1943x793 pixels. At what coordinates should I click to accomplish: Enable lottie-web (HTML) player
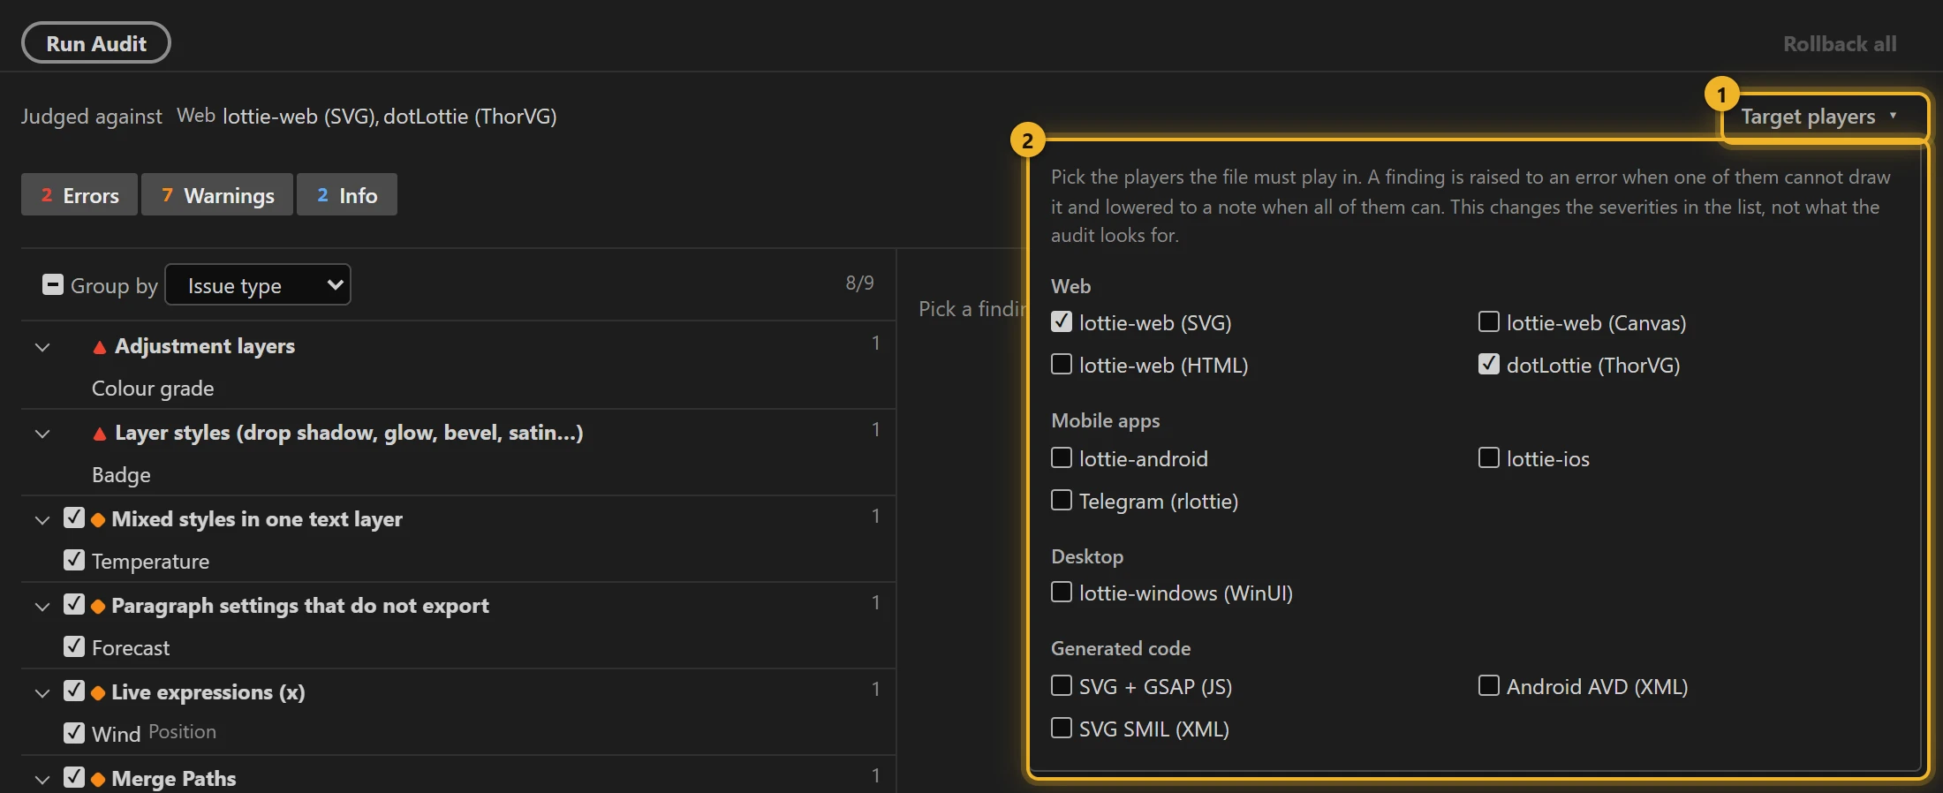pyautogui.click(x=1062, y=365)
